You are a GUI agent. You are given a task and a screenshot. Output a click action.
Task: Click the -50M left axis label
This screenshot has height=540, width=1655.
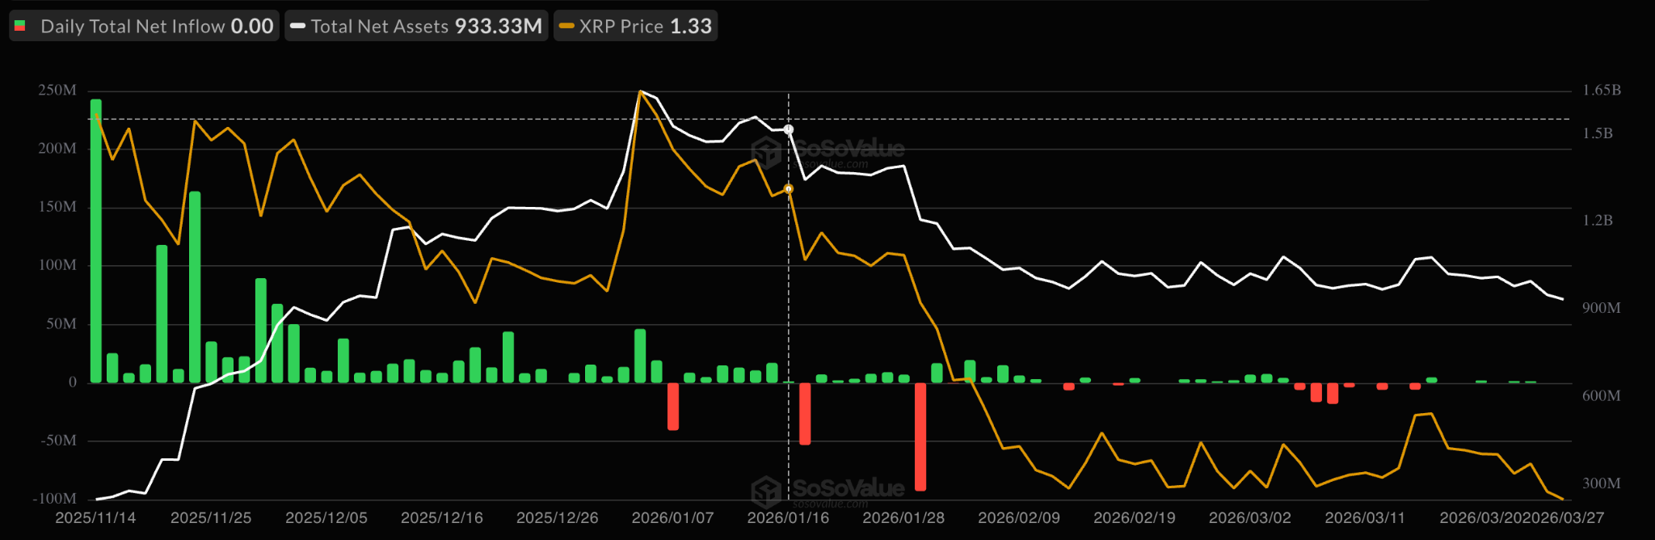pyautogui.click(x=57, y=441)
